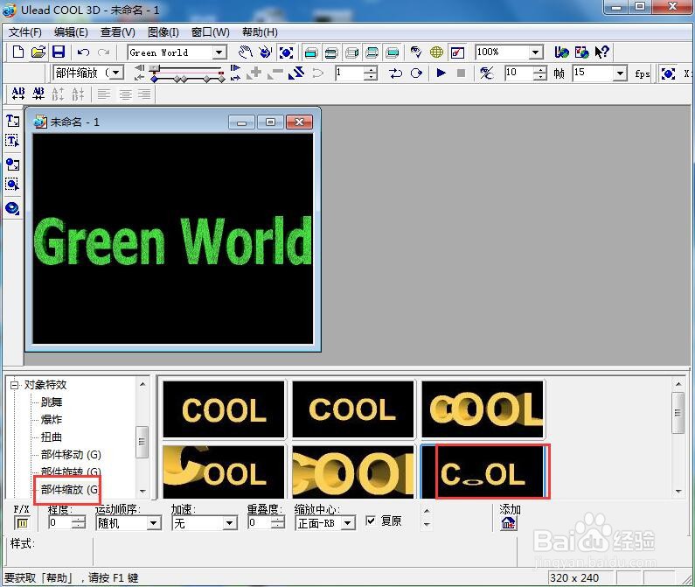Click the total frames field showing 10
This screenshot has height=587, width=695.
click(518, 73)
